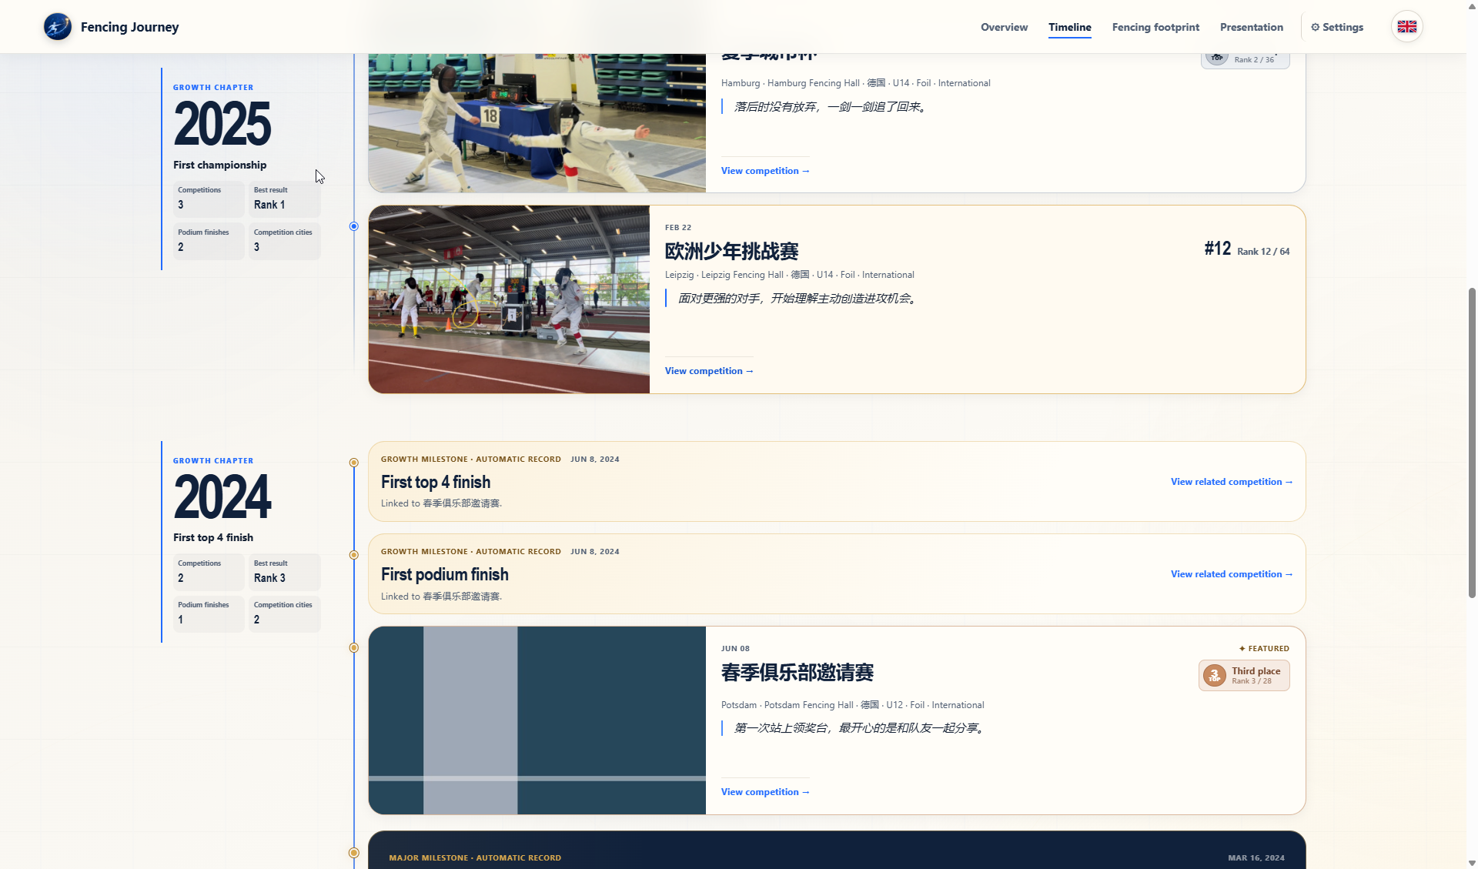Click the timeline marker beside 春季俱乐部邀请赛 card
This screenshot has height=869, width=1478.
tap(354, 648)
